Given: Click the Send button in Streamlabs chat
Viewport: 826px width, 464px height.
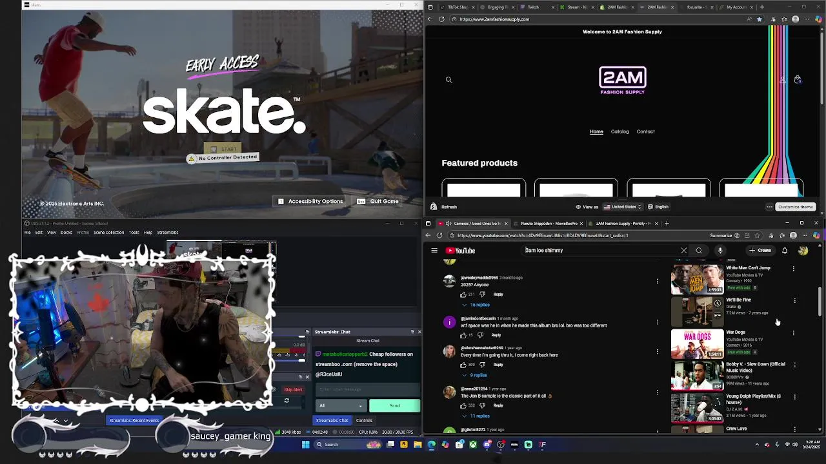Looking at the screenshot, I should tap(394, 406).
